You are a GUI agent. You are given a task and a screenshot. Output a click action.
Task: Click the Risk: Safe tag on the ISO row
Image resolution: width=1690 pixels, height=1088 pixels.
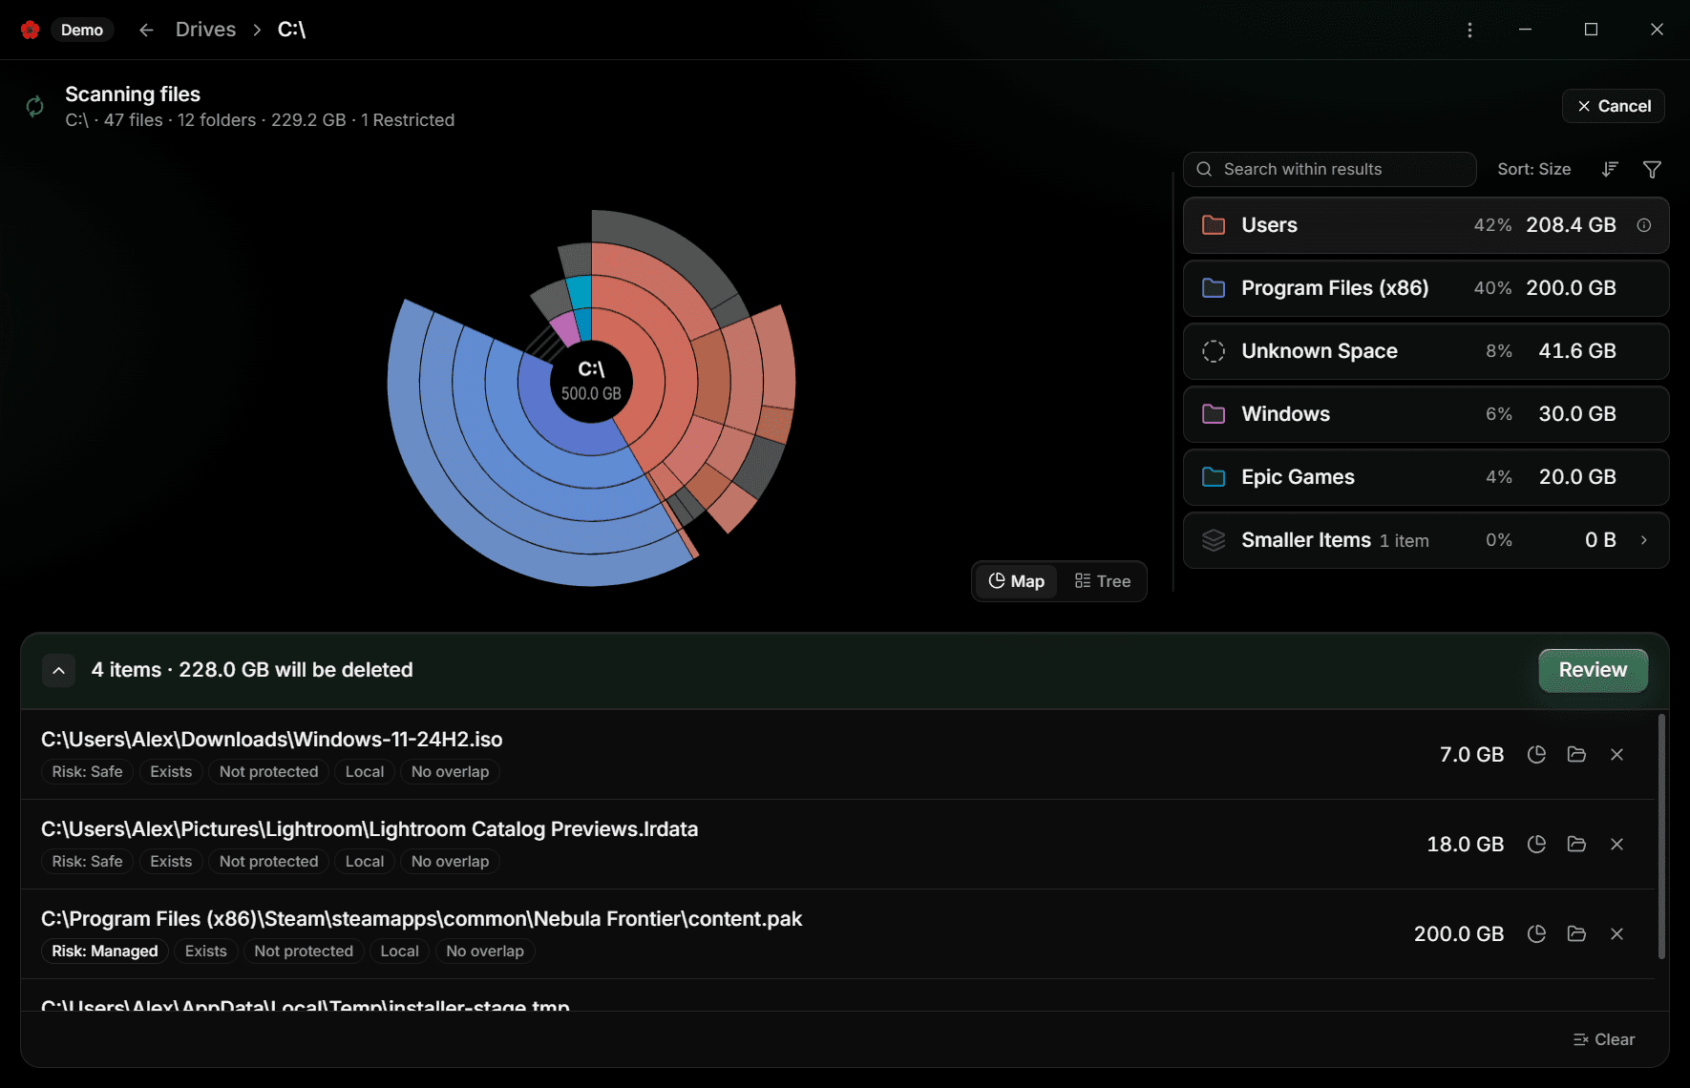pos(88,771)
